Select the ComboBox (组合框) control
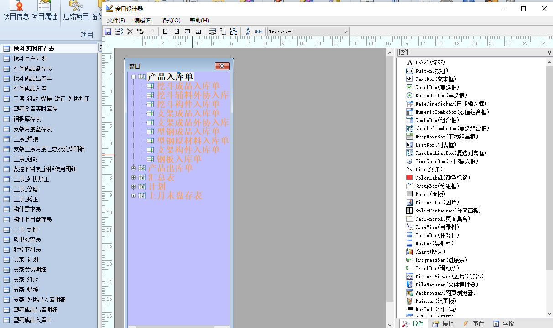The width and height of the screenshot is (553, 328). [x=432, y=120]
